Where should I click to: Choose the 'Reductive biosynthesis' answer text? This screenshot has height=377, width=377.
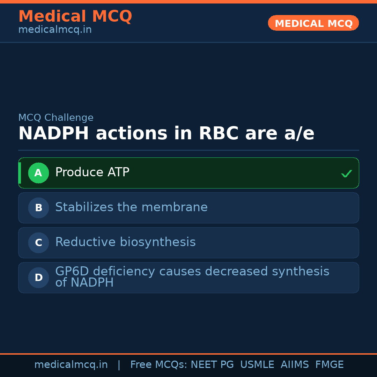coord(125,242)
